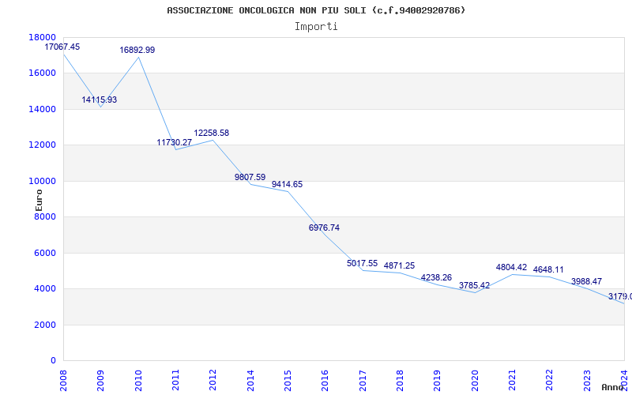Click the 2017 x-axis year label

(363, 380)
